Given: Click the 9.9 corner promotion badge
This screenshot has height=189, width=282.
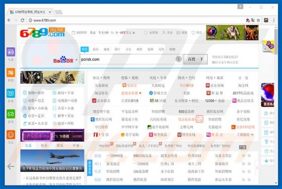Looking at the screenshot, I should pyautogui.click(x=268, y=46).
